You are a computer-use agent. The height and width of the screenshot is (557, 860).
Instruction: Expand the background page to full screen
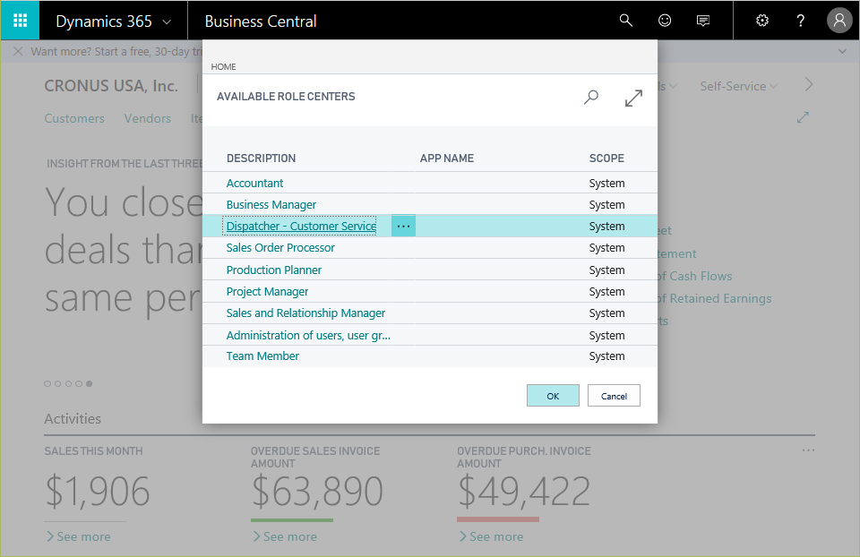coord(803,117)
